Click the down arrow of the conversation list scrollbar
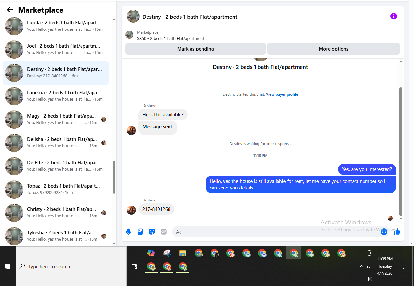Viewport: 414px width, 286px height. pyautogui.click(x=114, y=243)
